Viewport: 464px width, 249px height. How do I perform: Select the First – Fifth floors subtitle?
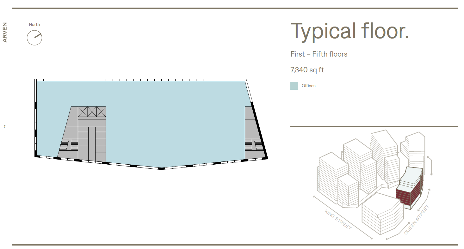319,54
